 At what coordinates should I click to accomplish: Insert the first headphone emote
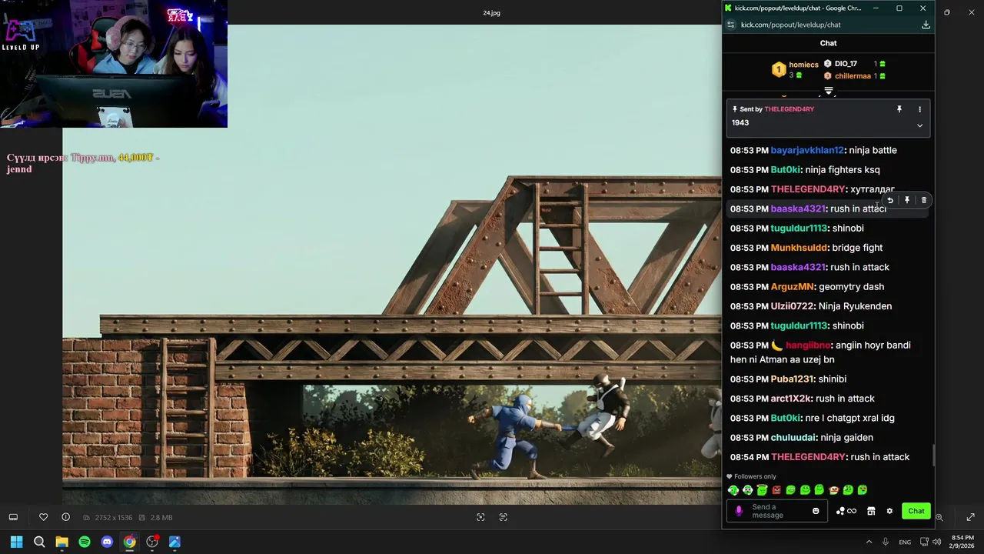tap(733, 490)
